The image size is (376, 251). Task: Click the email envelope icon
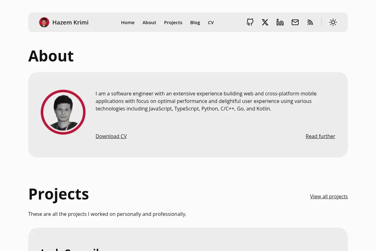pos(295,22)
